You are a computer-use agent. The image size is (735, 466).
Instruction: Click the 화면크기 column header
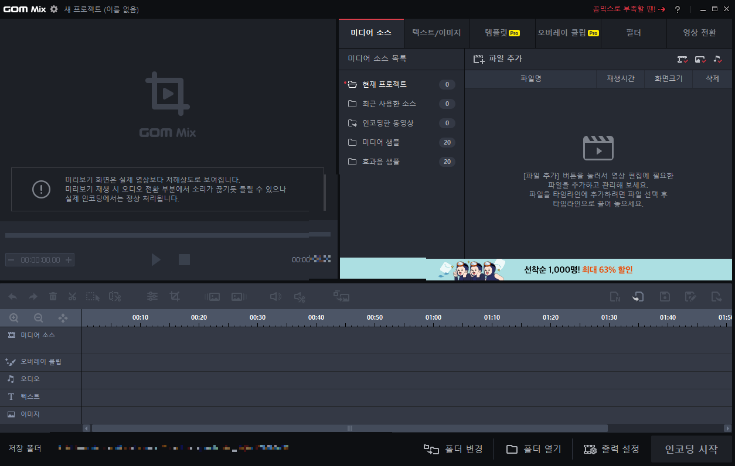click(x=668, y=78)
